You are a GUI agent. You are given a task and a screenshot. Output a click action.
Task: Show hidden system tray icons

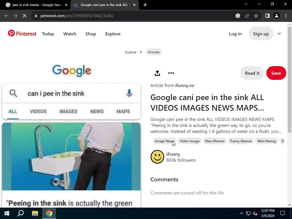pyautogui.click(x=241, y=213)
